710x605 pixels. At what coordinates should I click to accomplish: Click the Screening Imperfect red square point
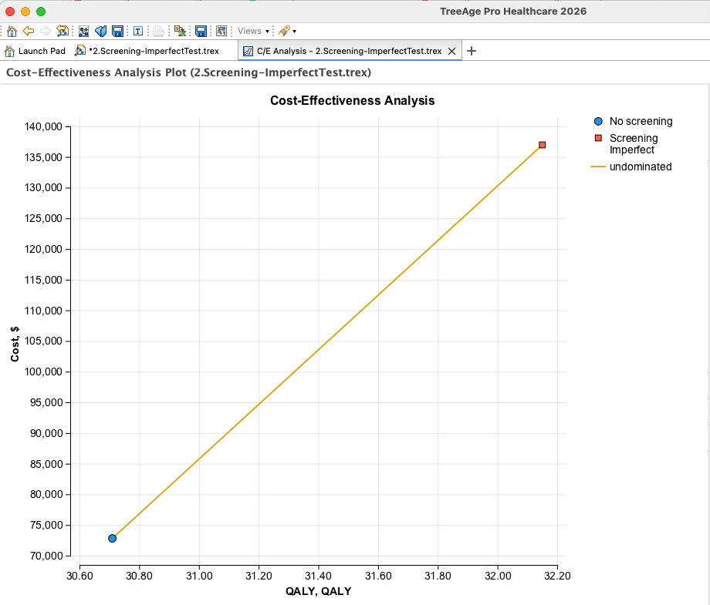(542, 145)
